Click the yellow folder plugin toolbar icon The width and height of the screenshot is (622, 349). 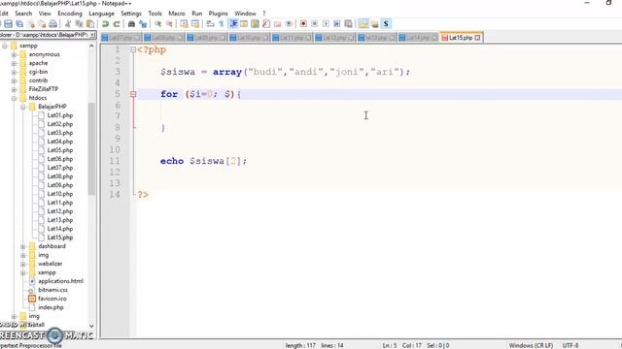pos(363,23)
